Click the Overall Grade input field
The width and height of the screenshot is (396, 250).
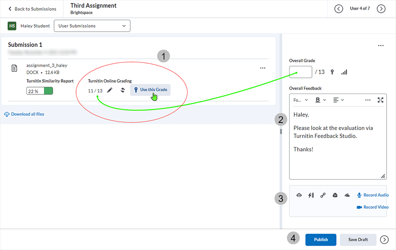click(x=301, y=72)
